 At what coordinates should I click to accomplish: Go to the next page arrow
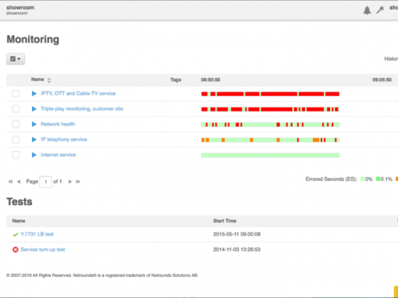[69, 182]
